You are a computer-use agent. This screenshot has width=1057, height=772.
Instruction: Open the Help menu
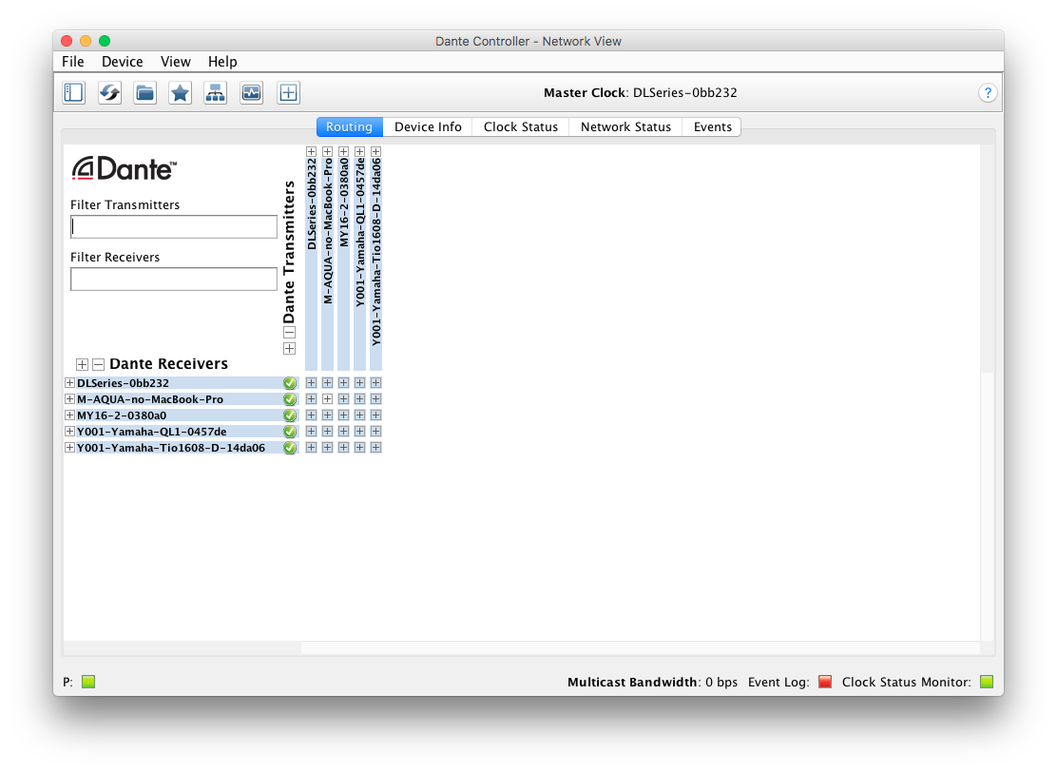coord(222,62)
